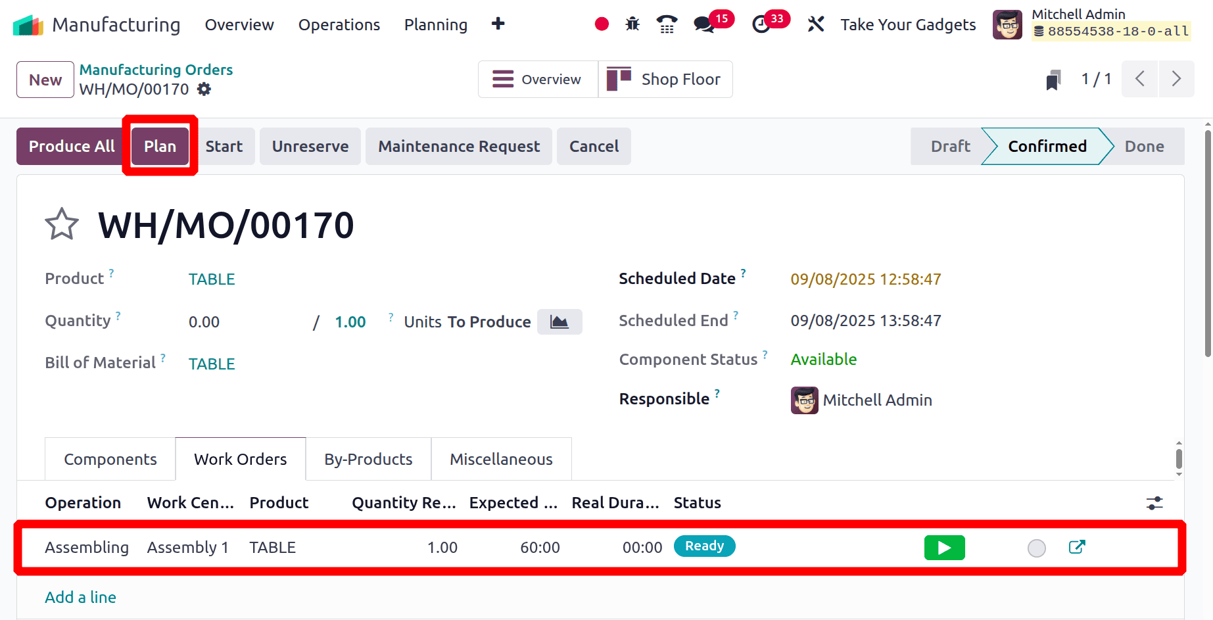Open the Responsible Mitchell Admin field

point(861,400)
